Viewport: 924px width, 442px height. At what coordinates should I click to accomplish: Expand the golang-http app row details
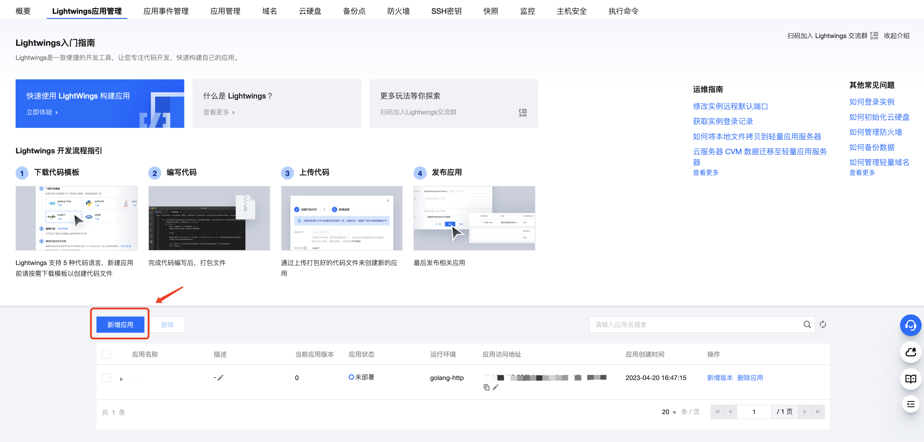[122, 379]
